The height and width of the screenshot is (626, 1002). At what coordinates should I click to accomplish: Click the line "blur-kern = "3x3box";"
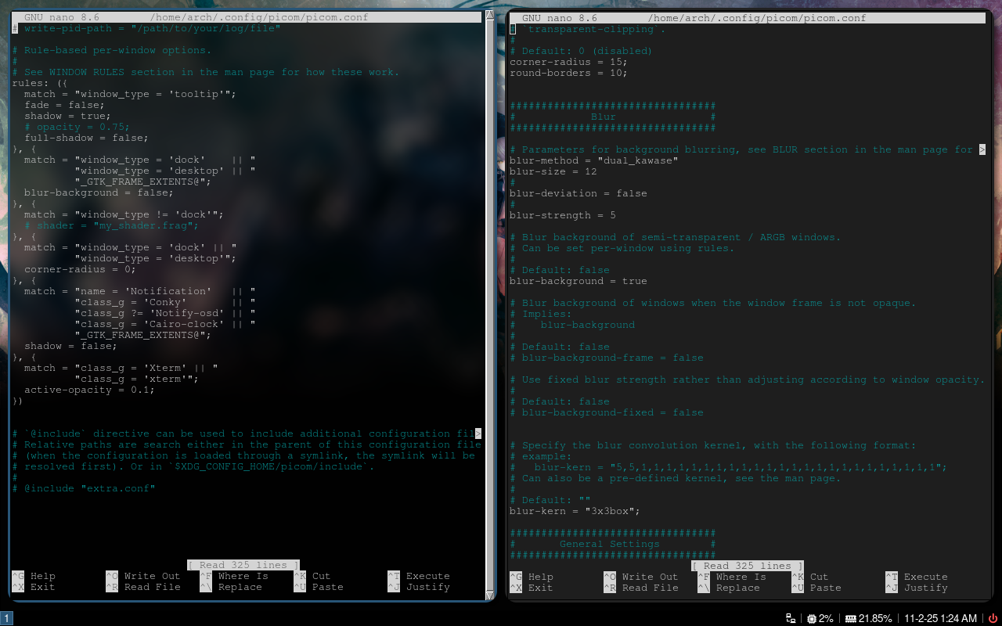tap(575, 511)
